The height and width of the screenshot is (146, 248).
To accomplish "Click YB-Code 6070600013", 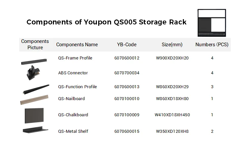I will point(127,87).
